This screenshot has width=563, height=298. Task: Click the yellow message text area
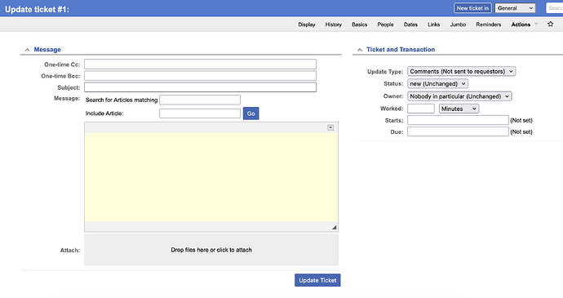211,177
